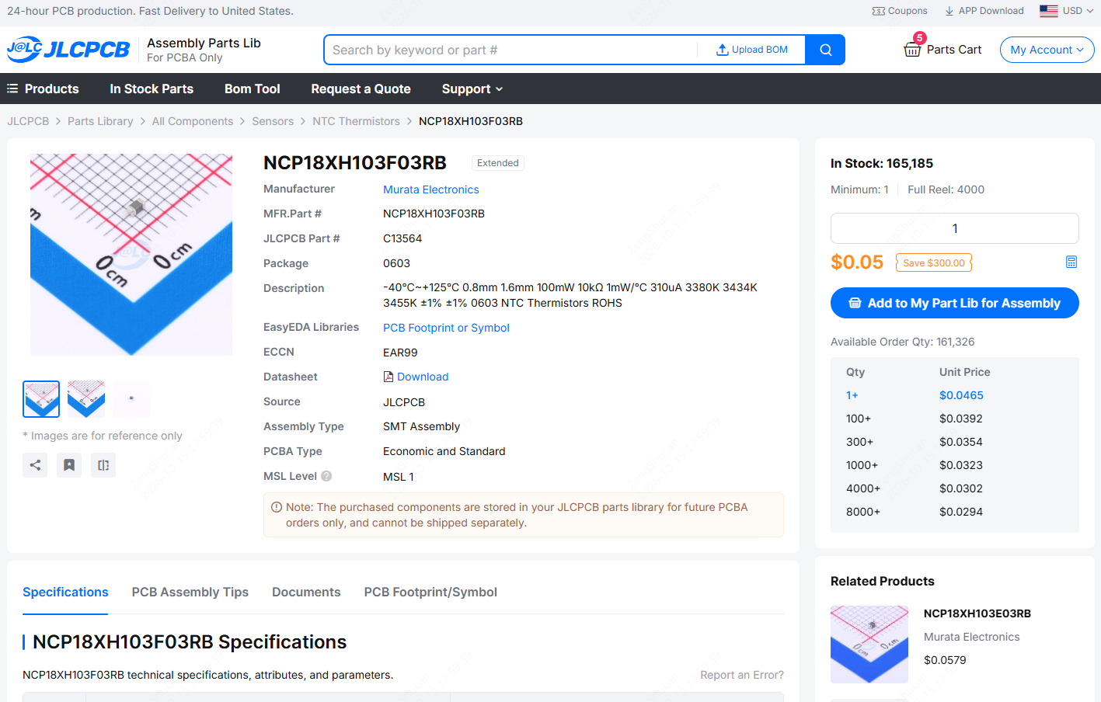This screenshot has height=702, width=1101.
Task: Click Report an Error link
Action: pos(742,675)
